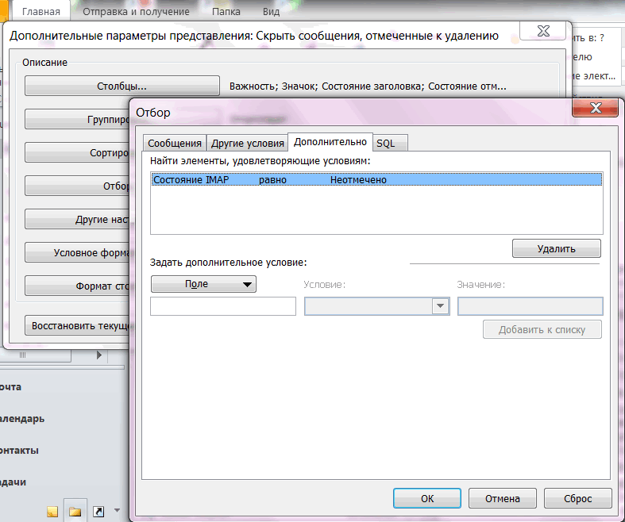Image resolution: width=625 pixels, height=522 pixels.
Task: Open the Задачи navigation section
Action: (x=14, y=482)
